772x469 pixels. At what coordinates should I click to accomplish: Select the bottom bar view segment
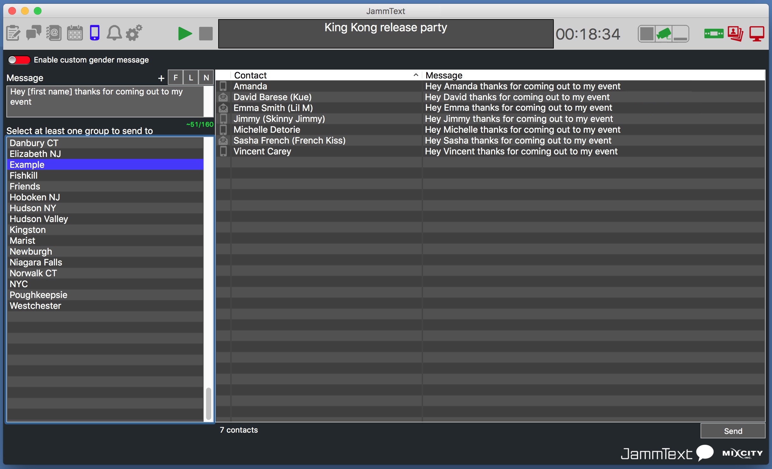tap(681, 34)
